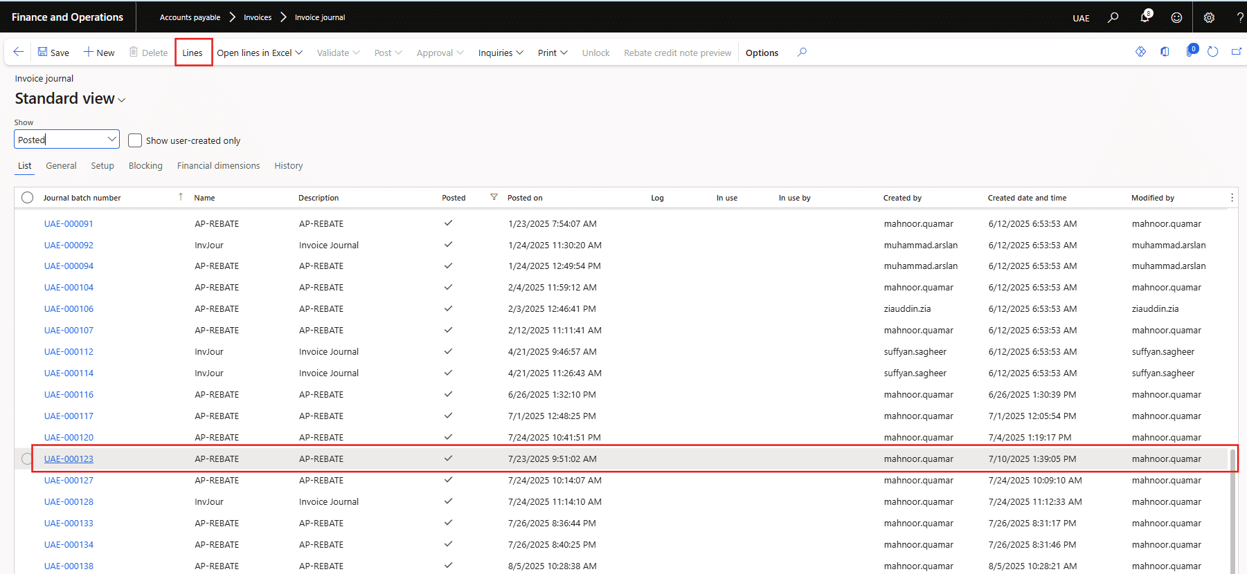The height and width of the screenshot is (574, 1247).
Task: Enable Show user-created only checkbox
Action: [135, 140]
